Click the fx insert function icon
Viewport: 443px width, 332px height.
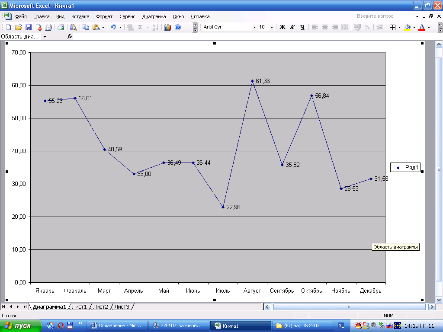point(69,37)
